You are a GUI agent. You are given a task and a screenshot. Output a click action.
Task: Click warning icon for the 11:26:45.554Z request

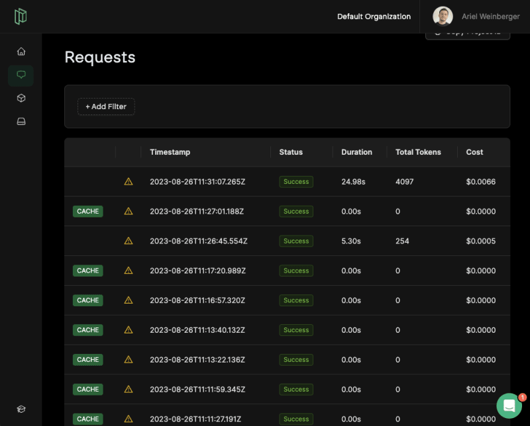click(x=129, y=241)
